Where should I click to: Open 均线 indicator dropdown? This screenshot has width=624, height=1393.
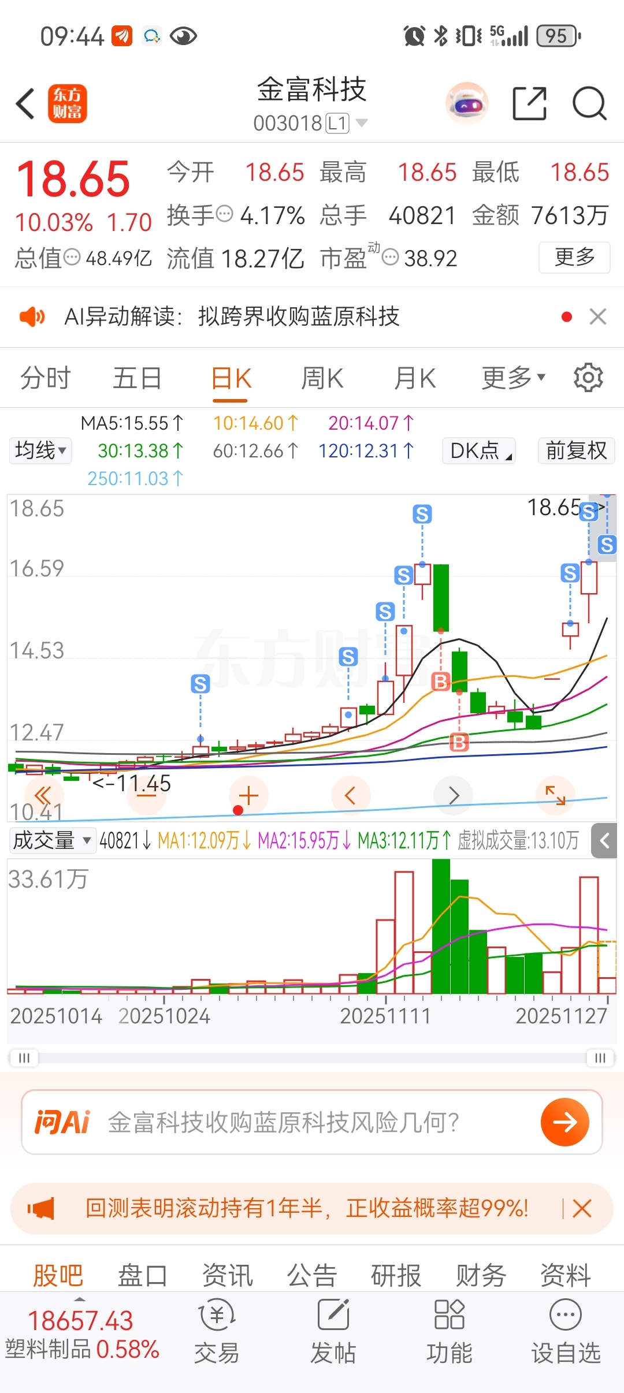(x=40, y=450)
